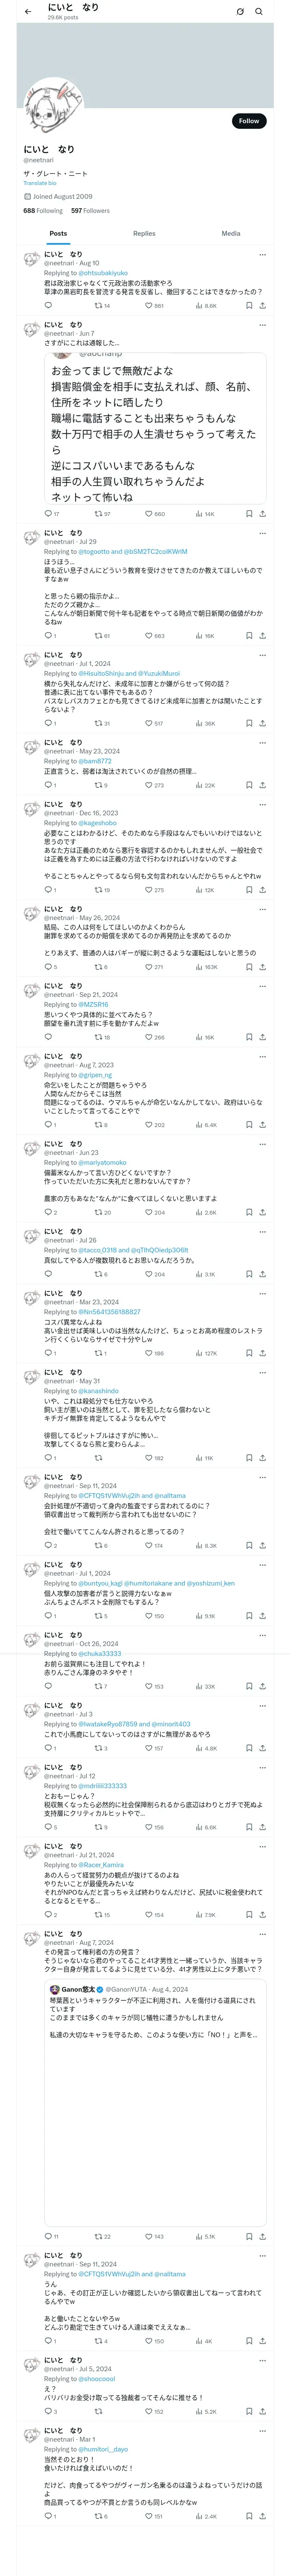Switch to the Replies tab

(144, 233)
